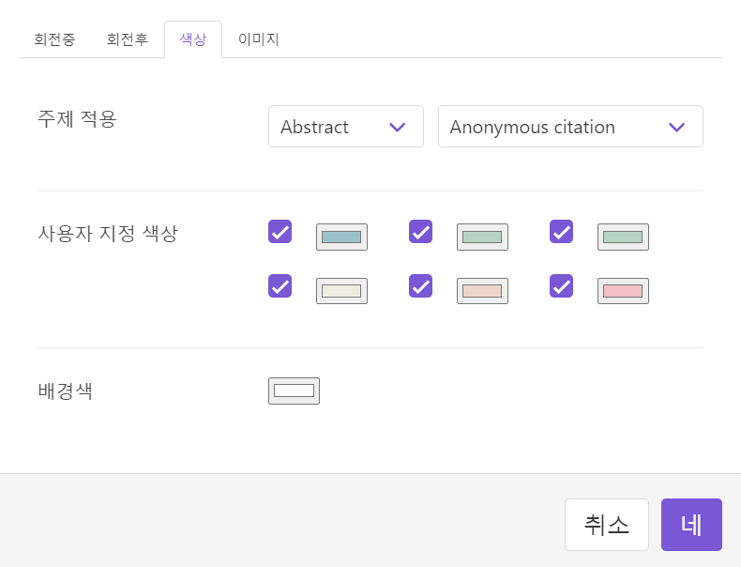Screen dimensions: 741x567
Task: Pick the teal blue custom color swatch
Action: click(341, 237)
